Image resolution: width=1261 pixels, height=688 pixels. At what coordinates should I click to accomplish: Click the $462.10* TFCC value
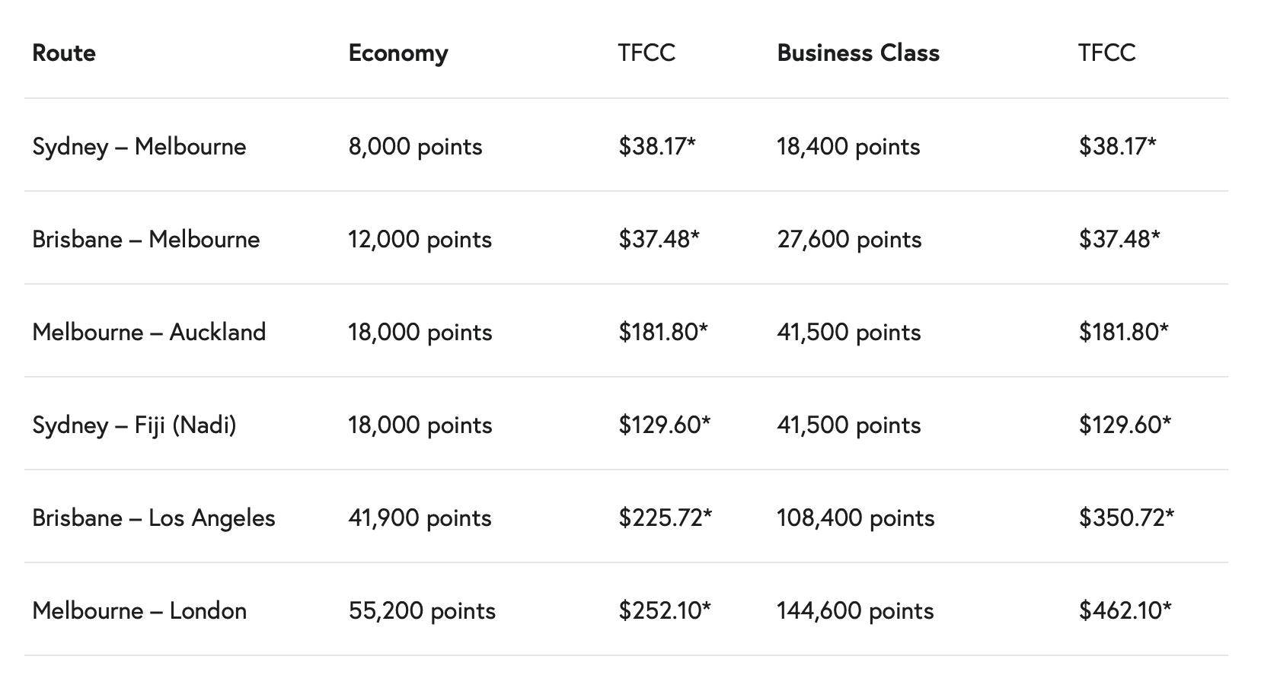coord(1125,610)
